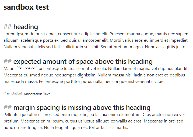The image size is (193, 137).
Task: Place cursor at 'Nunc ac sagittis justo.'
Action: click(166, 47)
